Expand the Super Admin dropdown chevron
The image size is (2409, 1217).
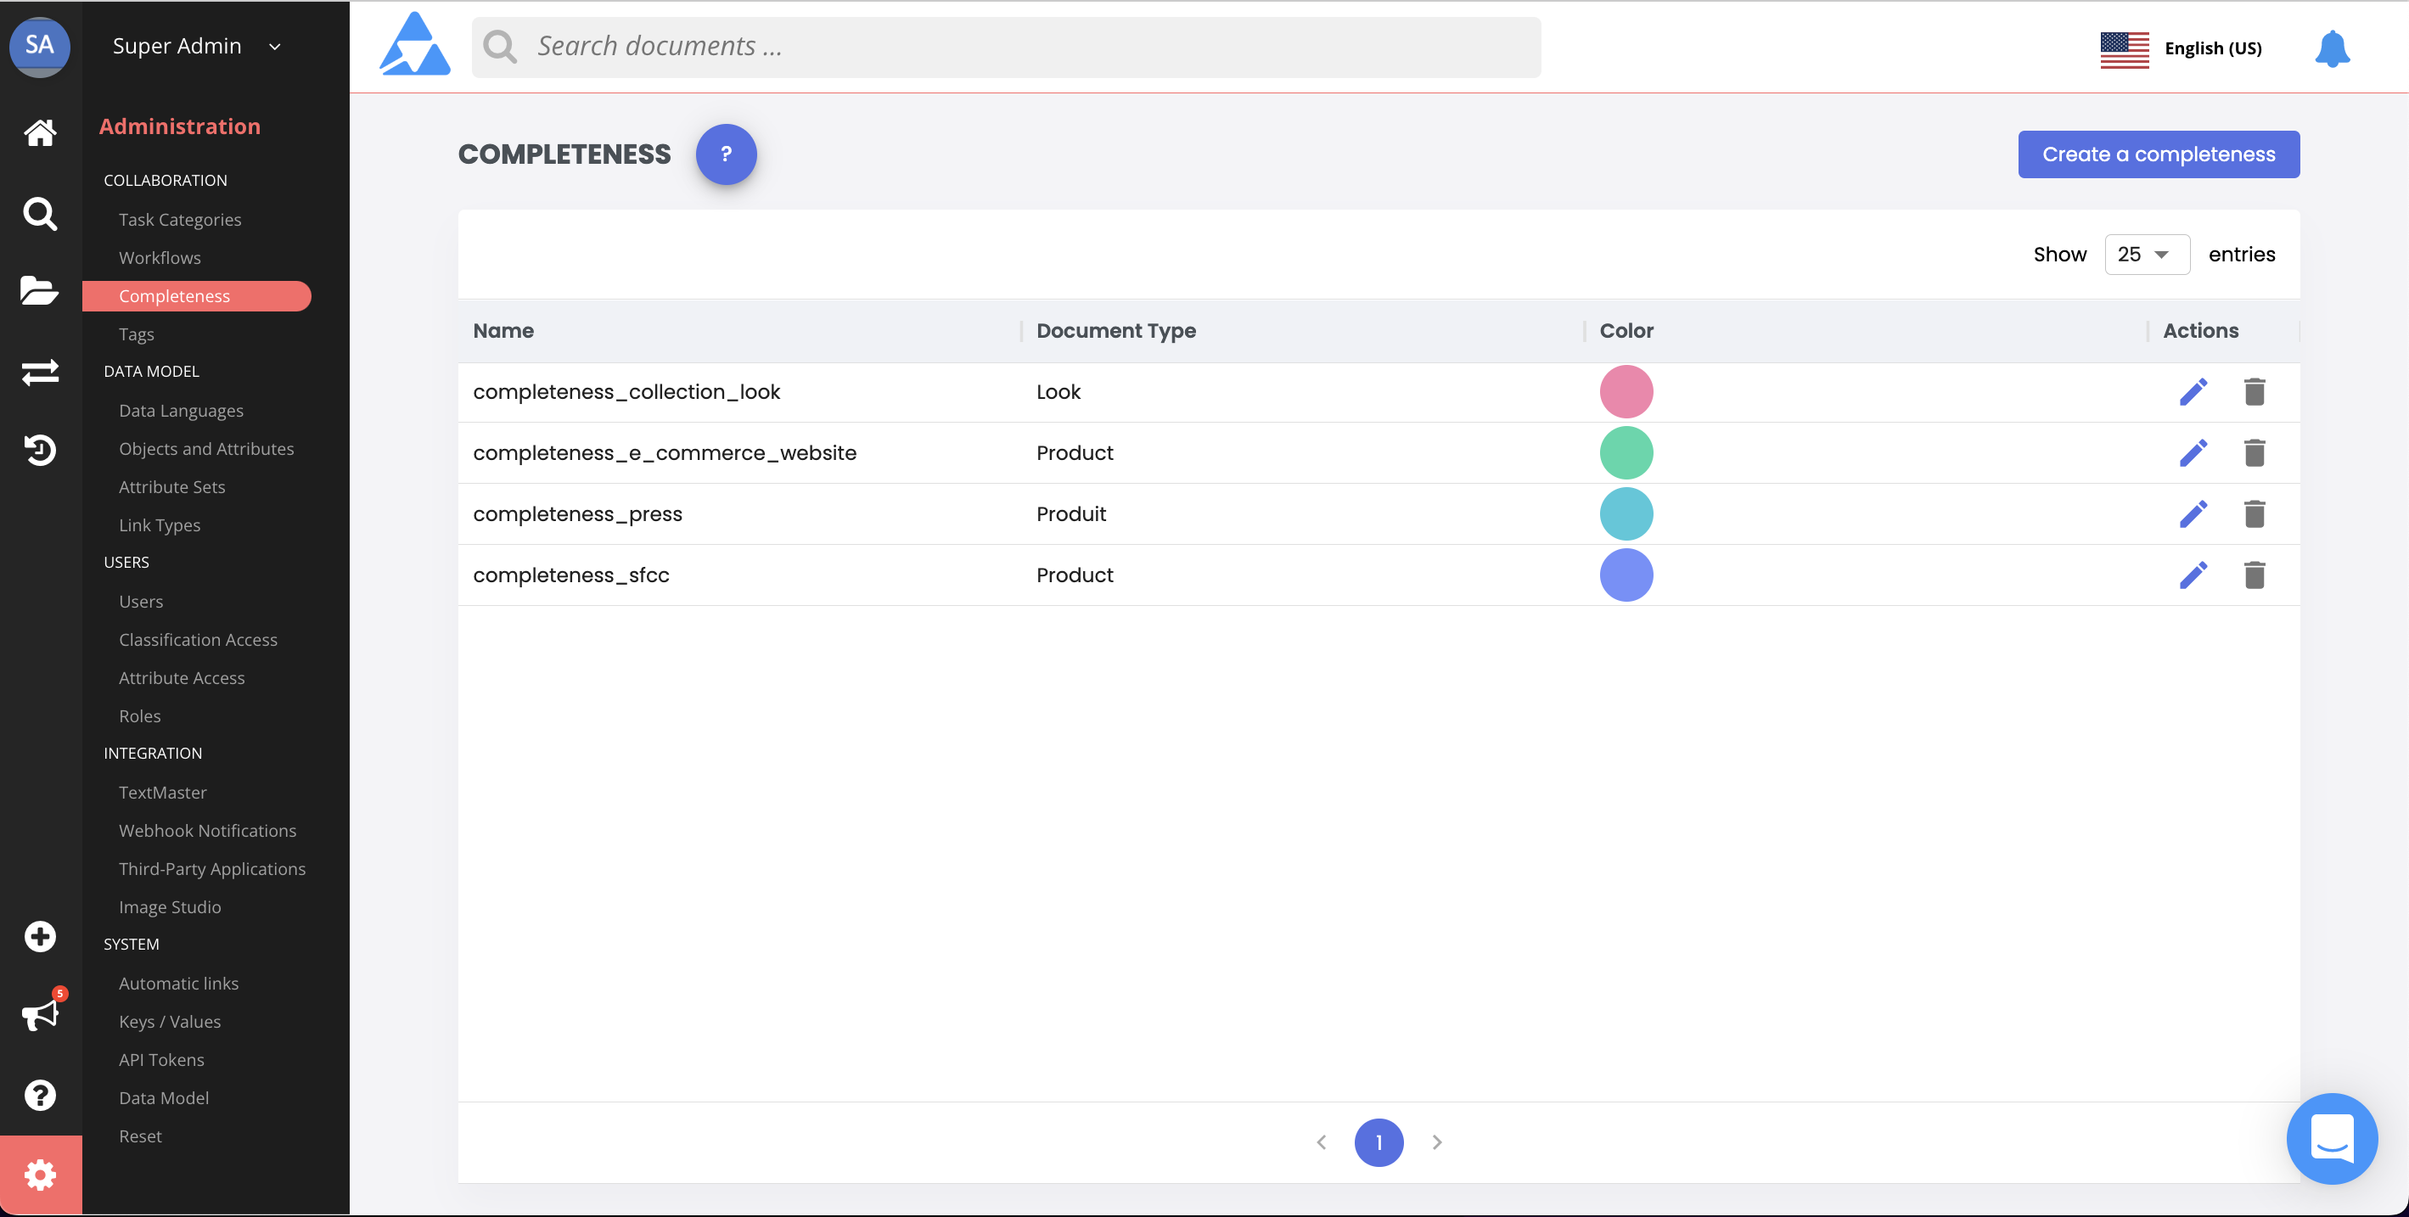pos(275,47)
